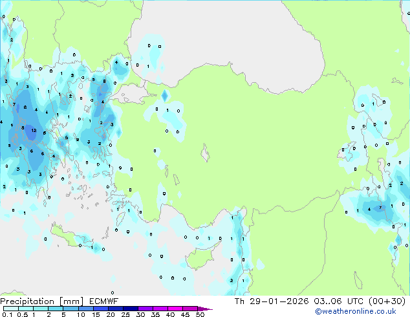Pick the 10–15 mm legend color swatch
Image resolution: width=410 pixels, height=317 pixels.
86,309
